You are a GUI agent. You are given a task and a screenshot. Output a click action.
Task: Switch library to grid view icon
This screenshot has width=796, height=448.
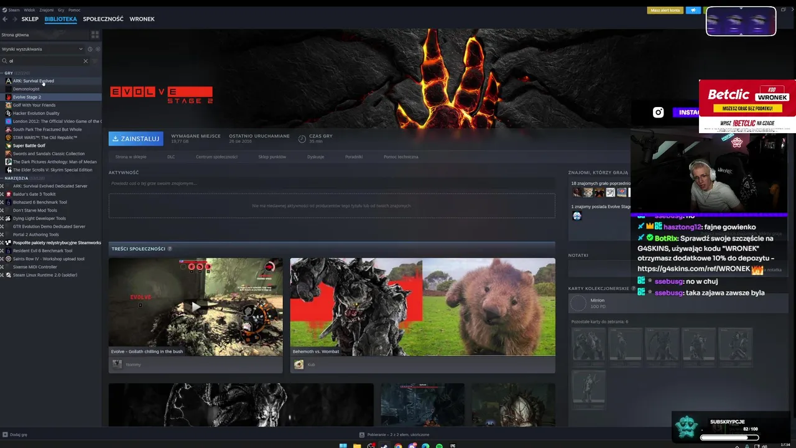click(95, 35)
